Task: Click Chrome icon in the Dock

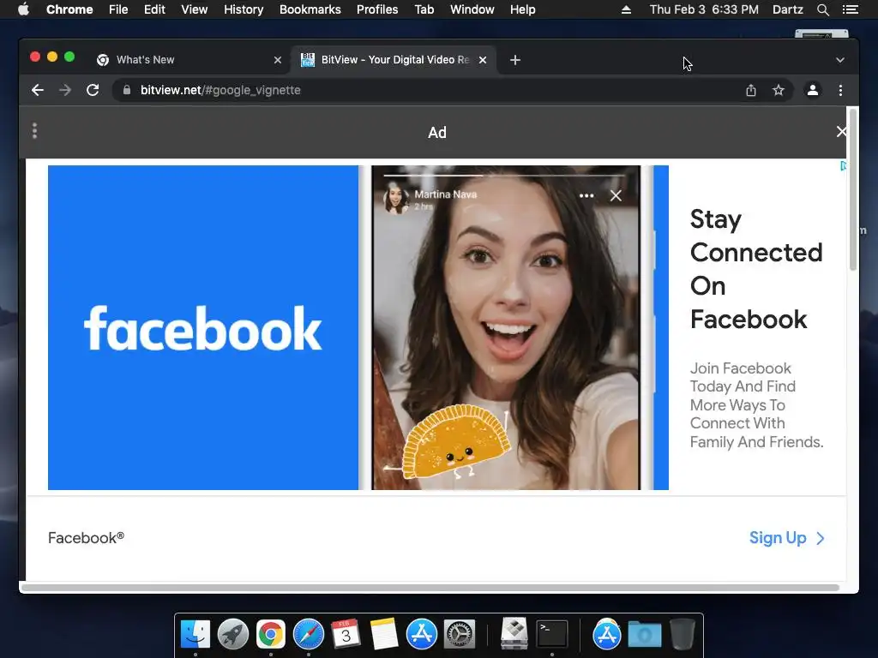Action: [x=271, y=635]
